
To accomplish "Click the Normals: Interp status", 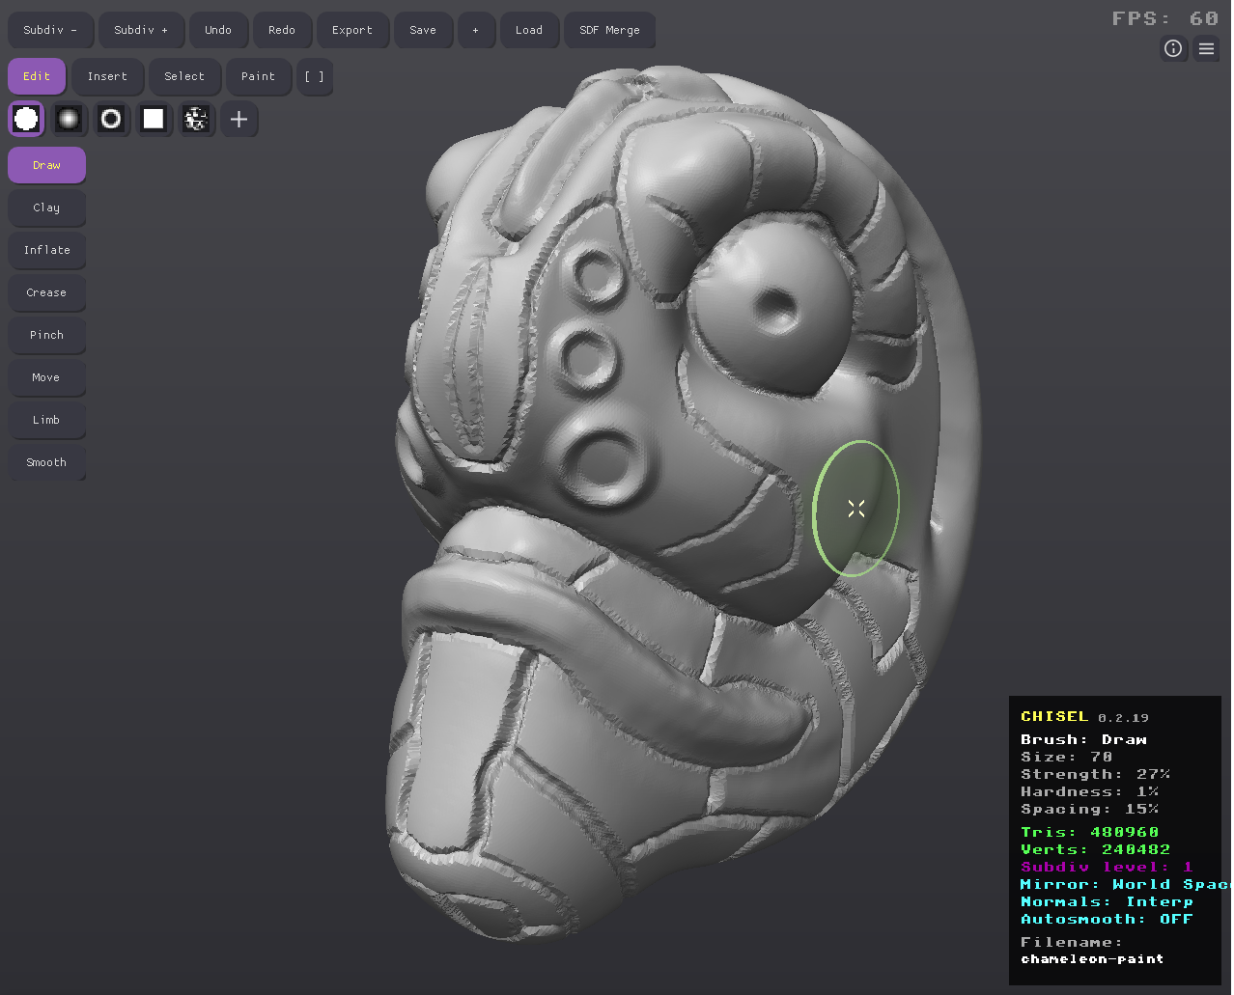I will point(1108,902).
